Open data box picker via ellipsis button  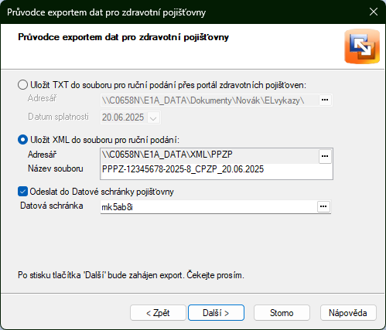click(323, 206)
